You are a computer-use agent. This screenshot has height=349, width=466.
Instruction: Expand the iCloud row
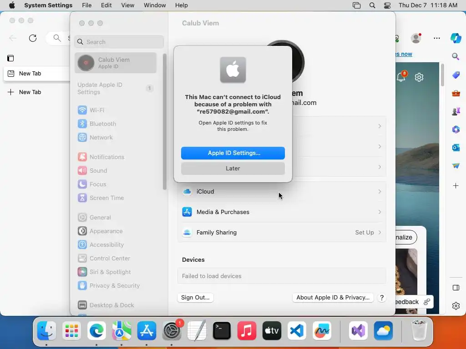tap(282, 191)
